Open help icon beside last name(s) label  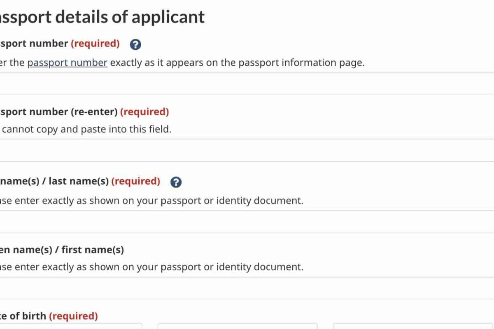pyautogui.click(x=176, y=182)
